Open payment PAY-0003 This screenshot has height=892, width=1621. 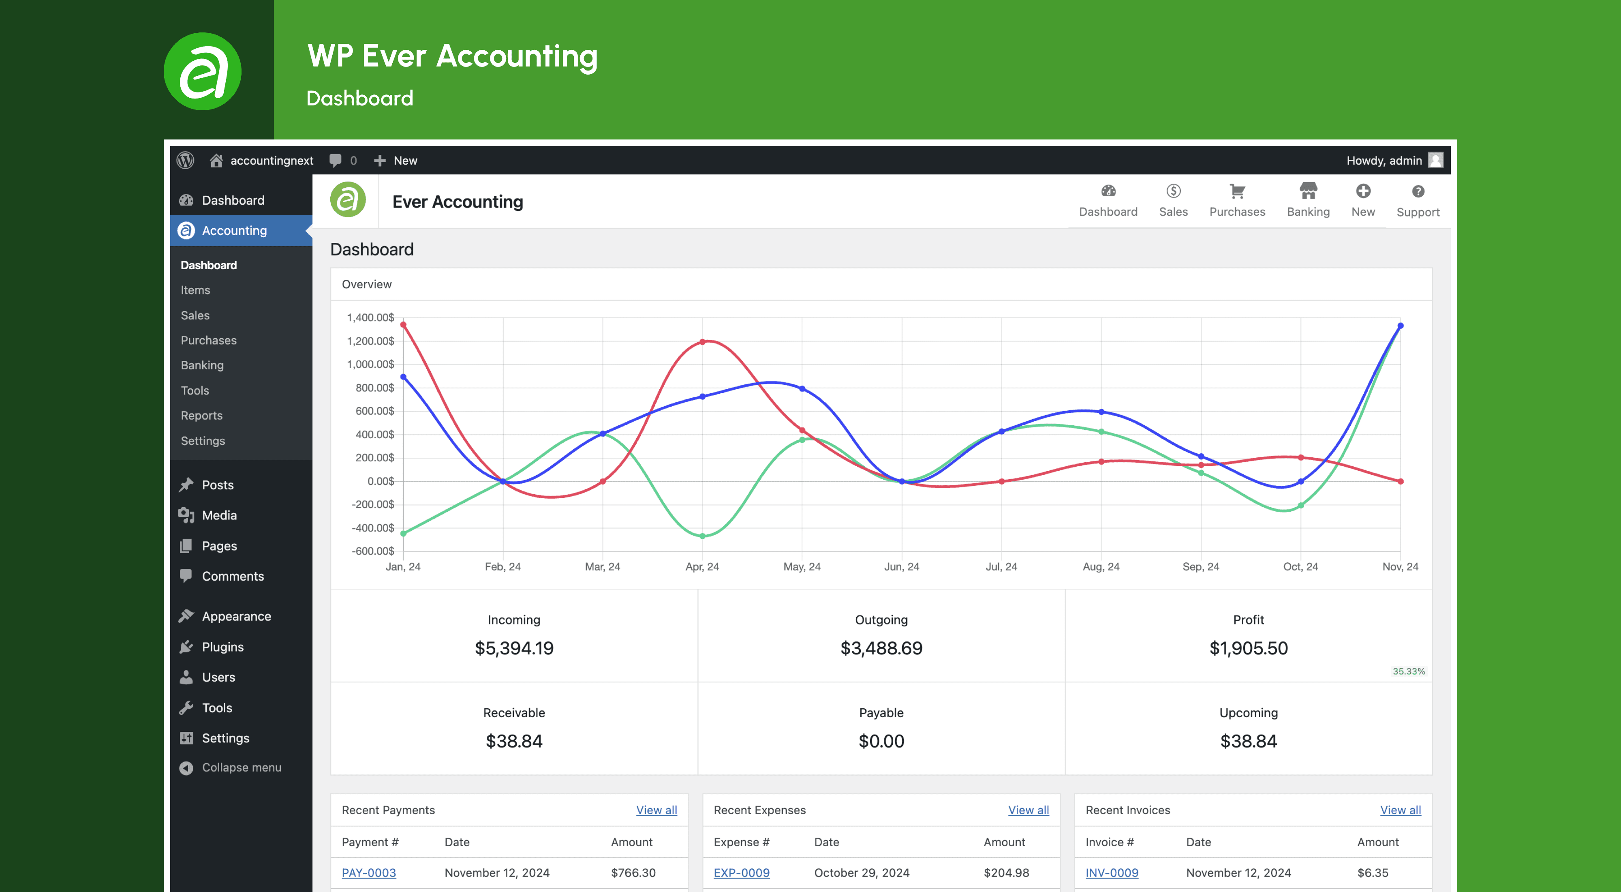pyautogui.click(x=369, y=873)
